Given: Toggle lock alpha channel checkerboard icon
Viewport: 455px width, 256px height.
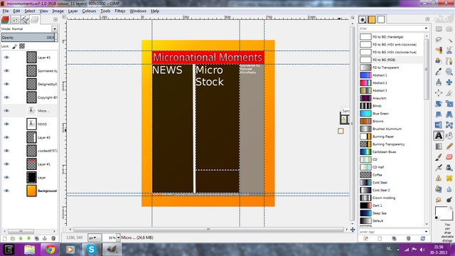Looking at the screenshot, I should [22, 46].
